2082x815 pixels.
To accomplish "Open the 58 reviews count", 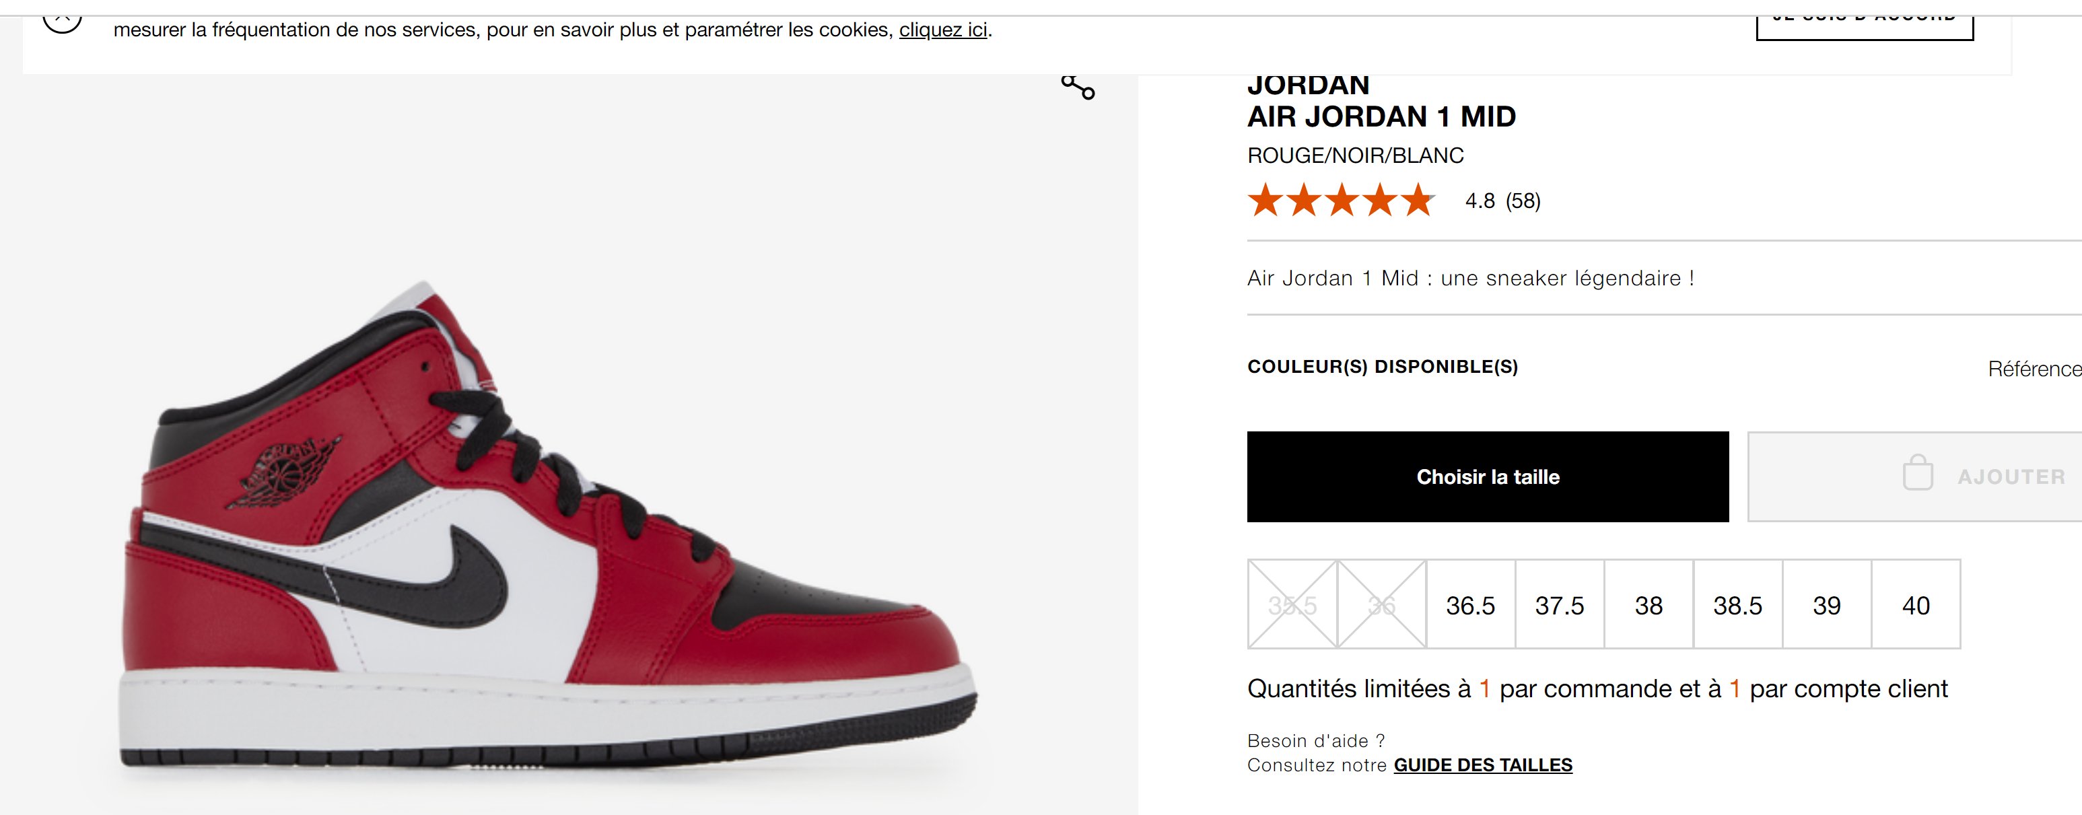I will 1523,201.
